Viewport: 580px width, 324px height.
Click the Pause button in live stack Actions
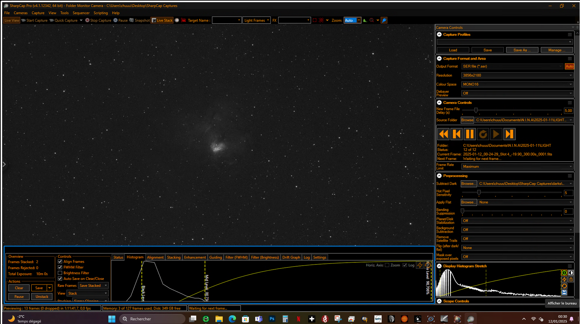[19, 297]
